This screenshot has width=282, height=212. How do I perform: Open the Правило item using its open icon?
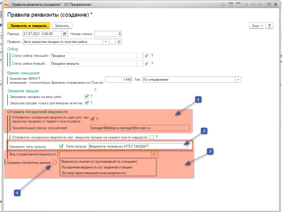click(119, 42)
